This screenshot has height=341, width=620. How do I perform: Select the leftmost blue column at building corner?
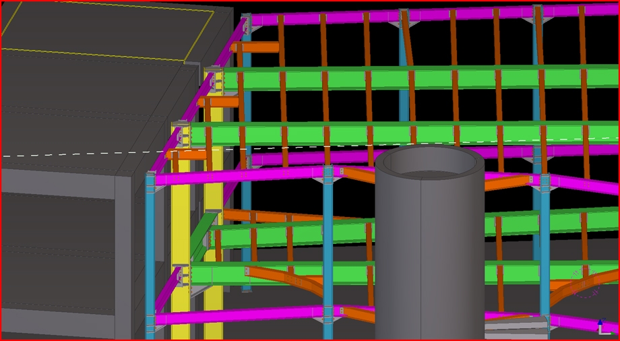tap(150, 256)
